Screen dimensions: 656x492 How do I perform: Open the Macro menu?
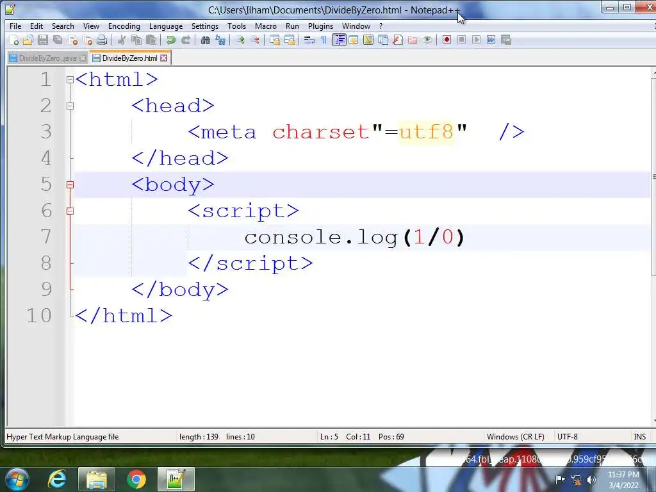click(266, 26)
